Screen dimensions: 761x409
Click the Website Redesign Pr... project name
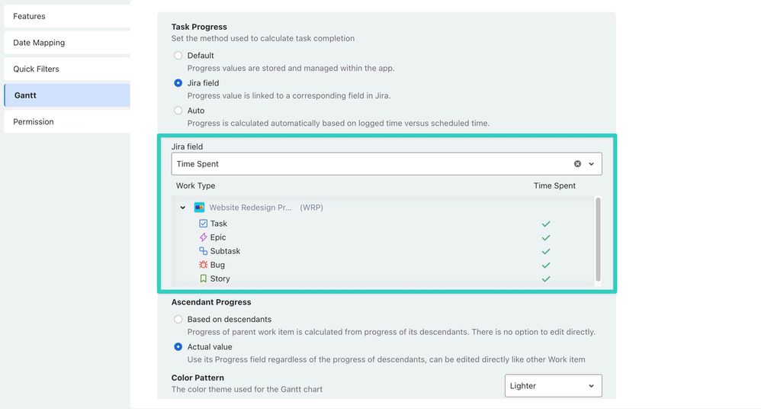coord(250,208)
